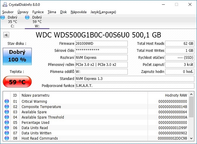Click the power on count field 3 krát
The height and width of the screenshot is (144, 197).
[x=180, y=65]
